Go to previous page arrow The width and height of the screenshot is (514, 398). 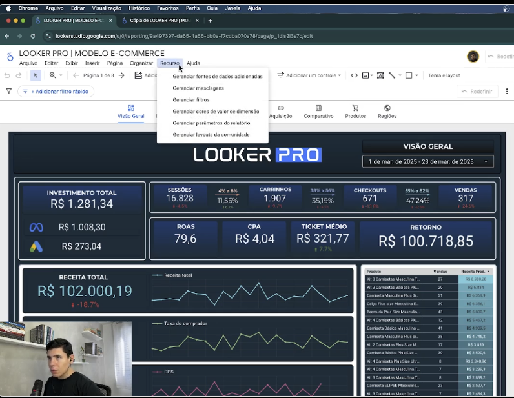[x=76, y=75]
